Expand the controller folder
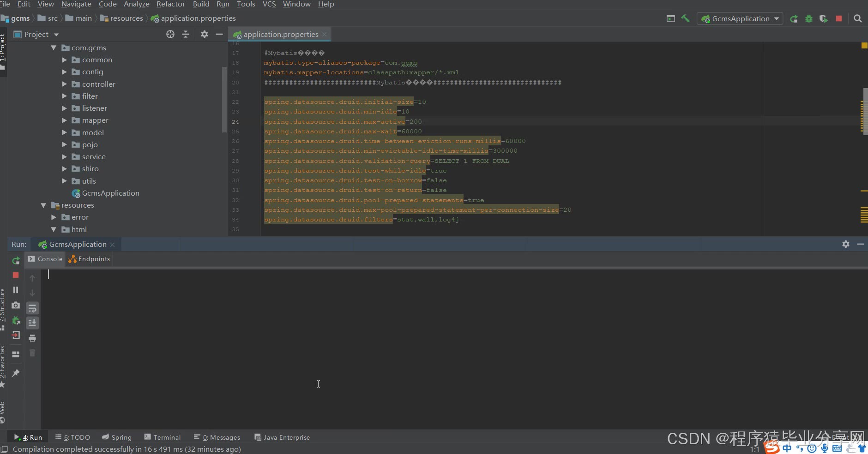The height and width of the screenshot is (454, 868). [64, 84]
